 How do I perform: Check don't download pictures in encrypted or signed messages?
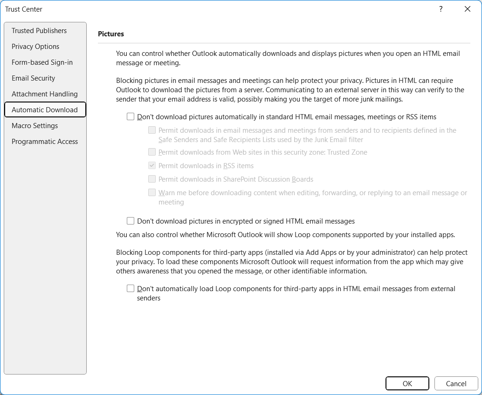pyautogui.click(x=131, y=221)
